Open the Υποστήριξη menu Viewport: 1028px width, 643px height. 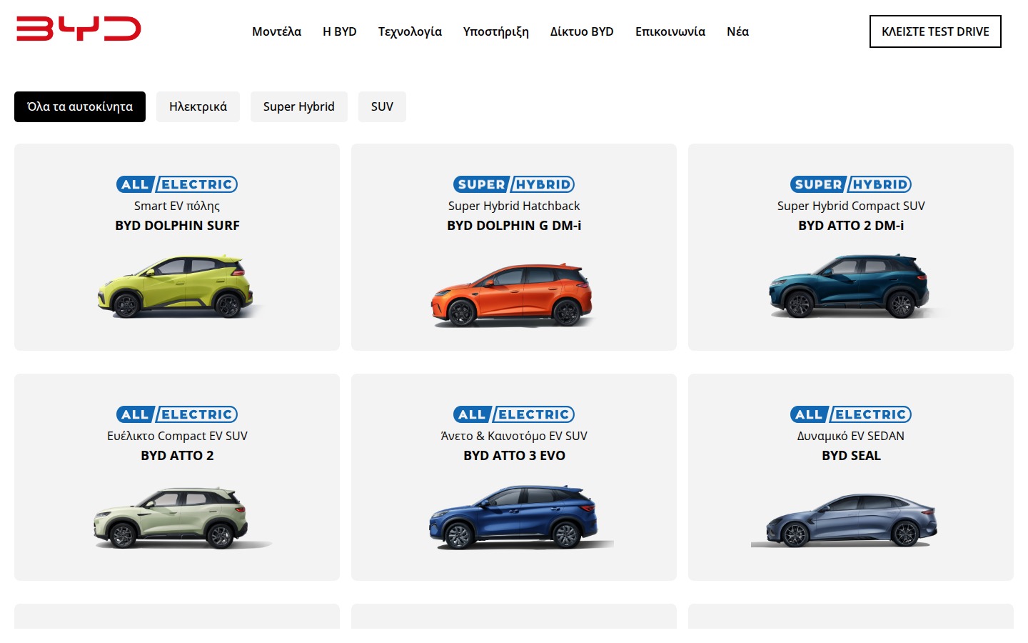496,31
